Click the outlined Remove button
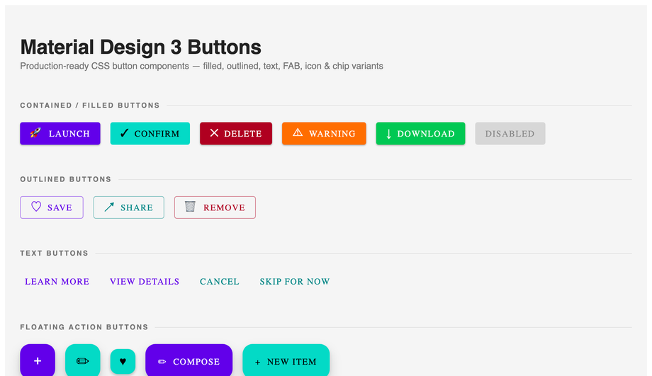This screenshot has height=376, width=652. point(215,207)
